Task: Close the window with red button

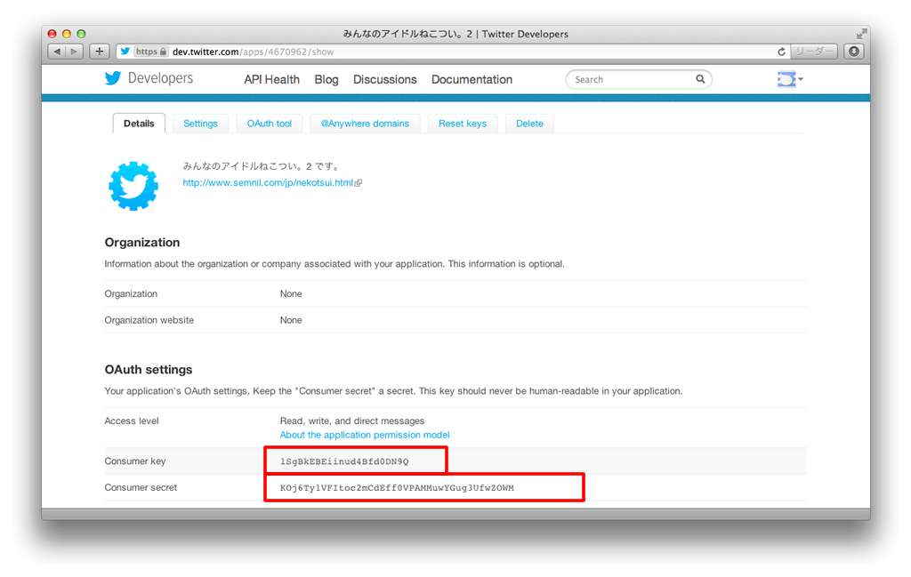Action: 52,34
